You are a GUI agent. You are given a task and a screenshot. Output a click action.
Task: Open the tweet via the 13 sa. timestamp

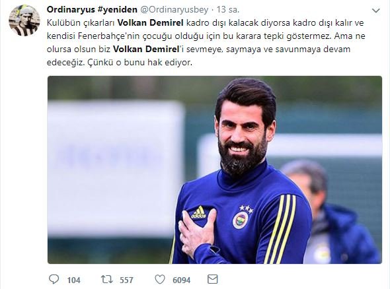tap(228, 10)
